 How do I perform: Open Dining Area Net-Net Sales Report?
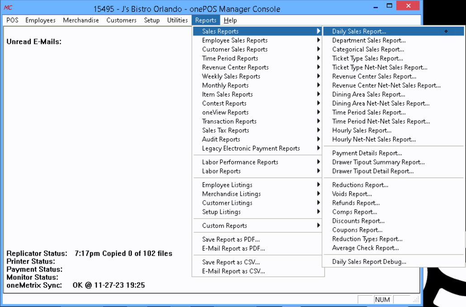click(x=394, y=103)
